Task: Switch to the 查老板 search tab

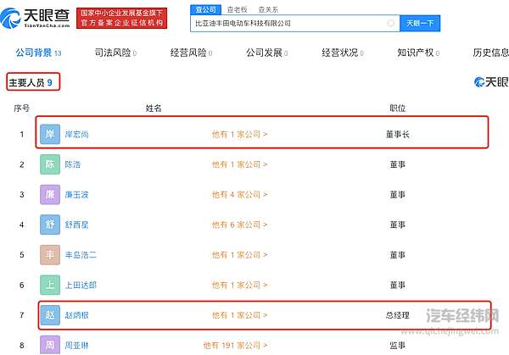Action: (x=237, y=9)
